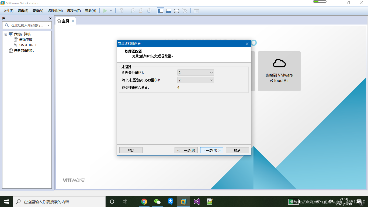Select 共享的虚拟机 in the library
368x207 pixels.
click(x=24, y=50)
